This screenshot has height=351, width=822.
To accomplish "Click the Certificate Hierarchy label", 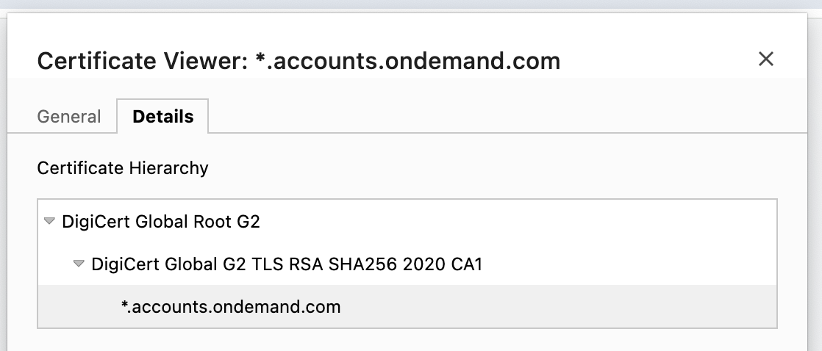I will (123, 168).
